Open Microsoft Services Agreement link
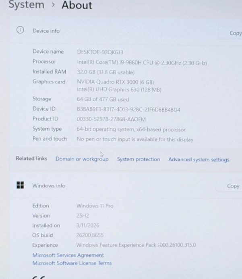 (x=68, y=255)
